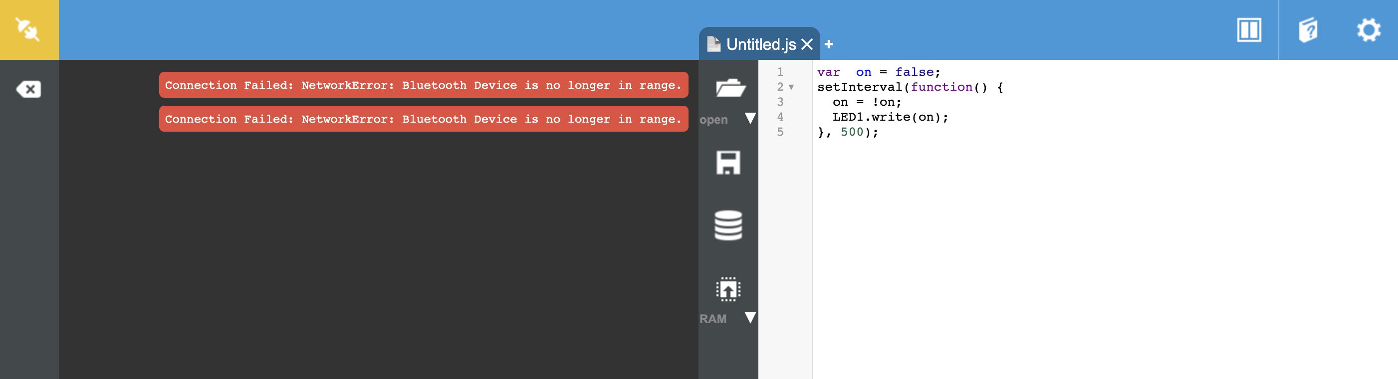
Task: Click the number 500 in the code
Action: point(852,132)
